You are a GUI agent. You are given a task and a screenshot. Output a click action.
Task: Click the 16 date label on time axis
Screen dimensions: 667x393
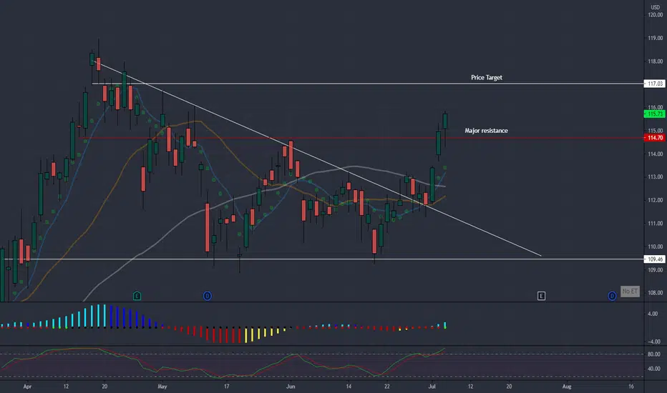(x=631, y=387)
